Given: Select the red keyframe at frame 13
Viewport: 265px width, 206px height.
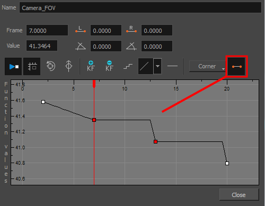Looking at the screenshot, I should (x=155, y=141).
